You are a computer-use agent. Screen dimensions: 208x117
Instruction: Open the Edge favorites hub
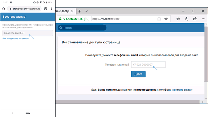[x=178, y=19]
